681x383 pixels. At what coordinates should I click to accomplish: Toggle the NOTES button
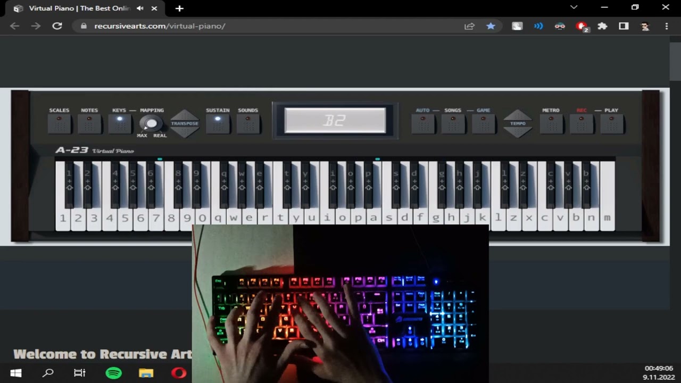coord(89,123)
